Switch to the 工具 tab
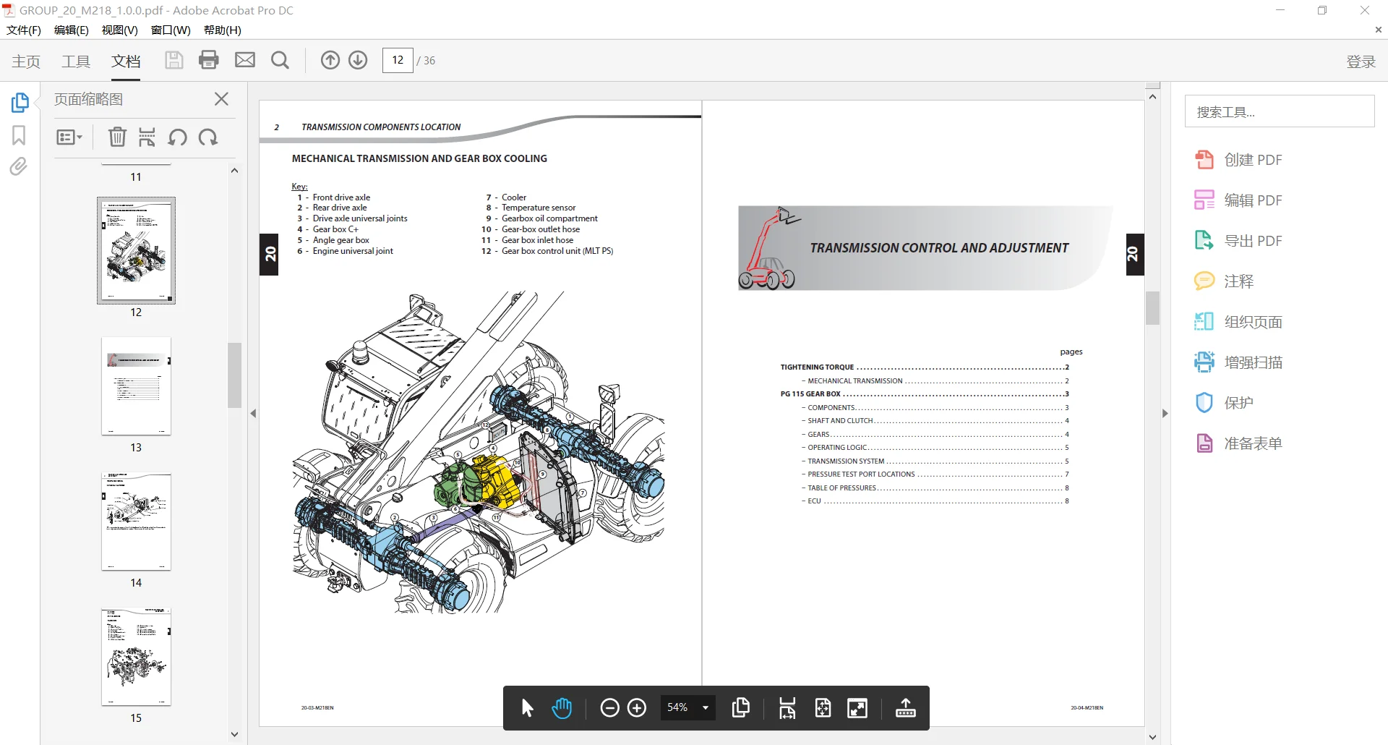 click(x=76, y=61)
